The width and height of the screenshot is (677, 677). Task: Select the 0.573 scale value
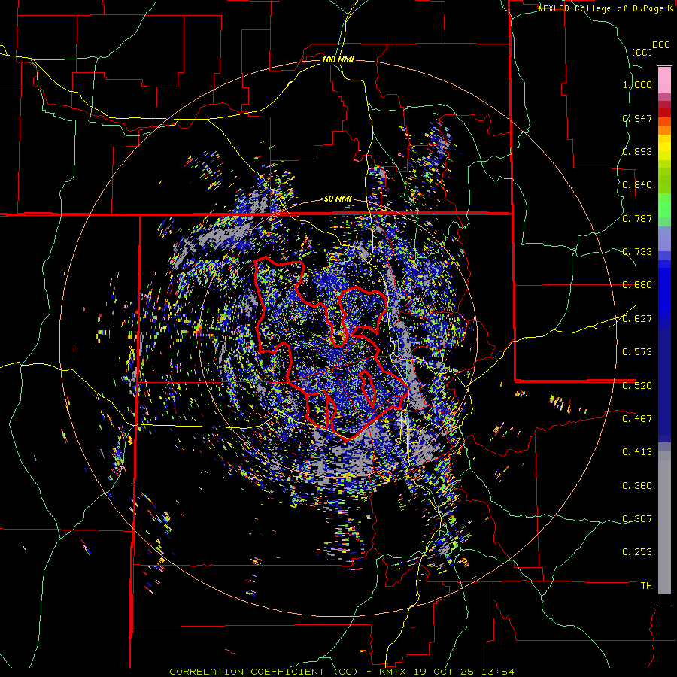point(637,352)
